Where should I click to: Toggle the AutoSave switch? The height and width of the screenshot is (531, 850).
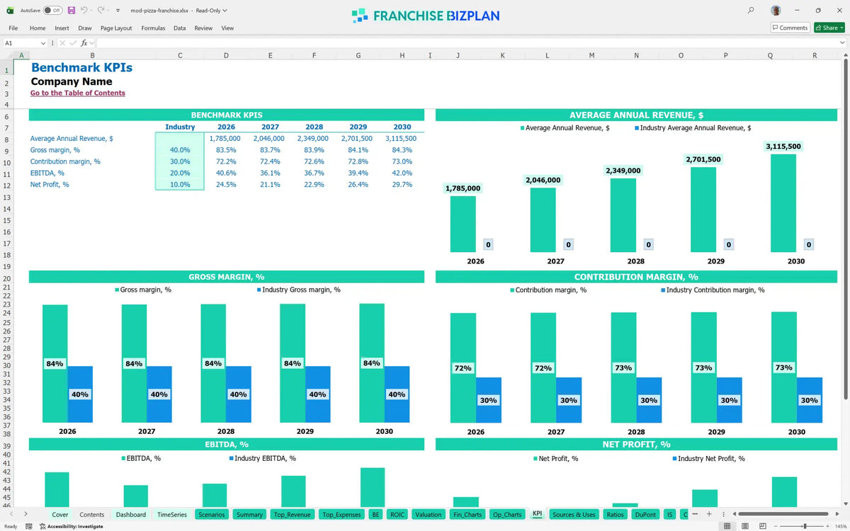(52, 11)
